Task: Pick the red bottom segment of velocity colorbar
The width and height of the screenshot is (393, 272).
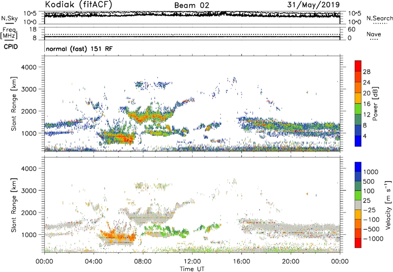Action: [358, 243]
